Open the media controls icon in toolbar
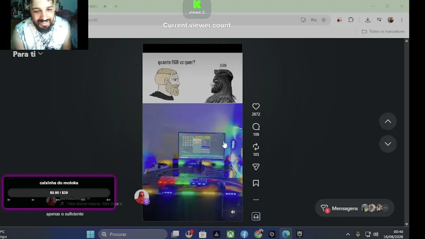This screenshot has height=239, width=425. coord(379,20)
